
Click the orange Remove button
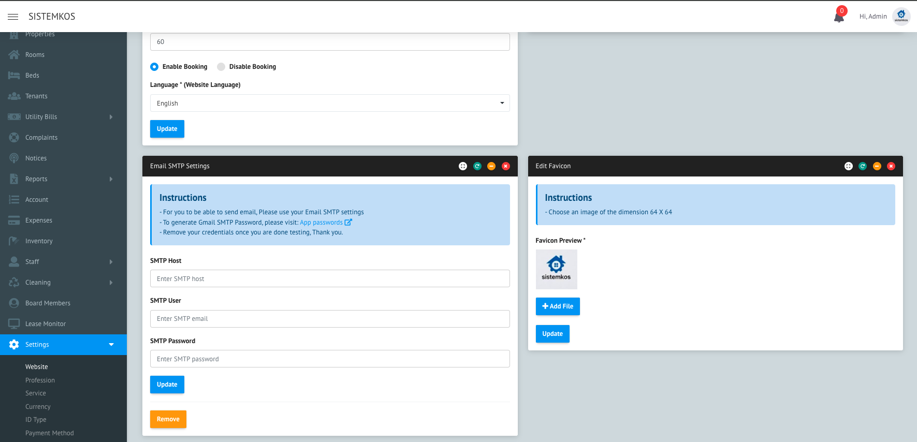(168, 419)
